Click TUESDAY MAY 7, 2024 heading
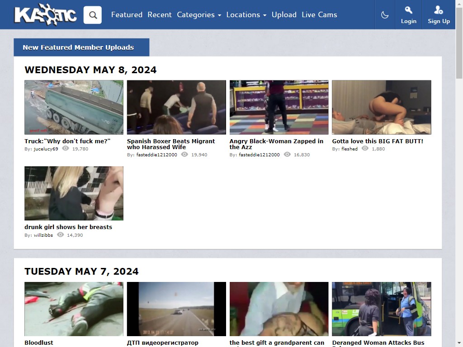This screenshot has width=463, height=347. coord(81,272)
